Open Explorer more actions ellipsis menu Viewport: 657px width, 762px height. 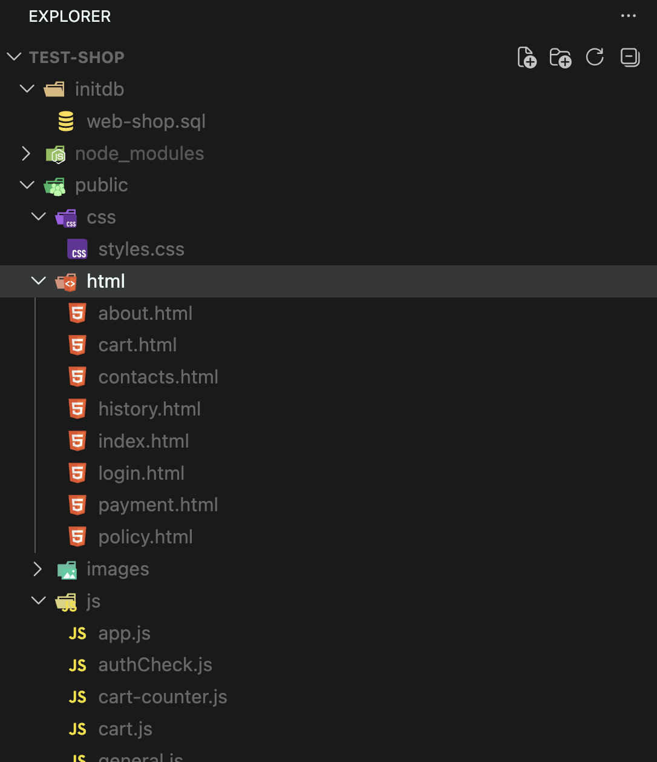coord(629,16)
